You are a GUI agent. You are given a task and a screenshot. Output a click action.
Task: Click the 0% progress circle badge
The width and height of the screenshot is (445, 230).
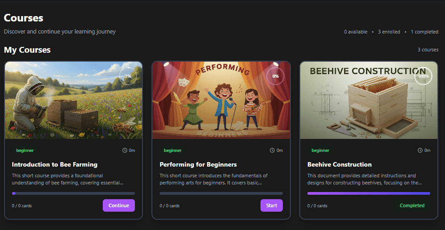click(x=275, y=76)
